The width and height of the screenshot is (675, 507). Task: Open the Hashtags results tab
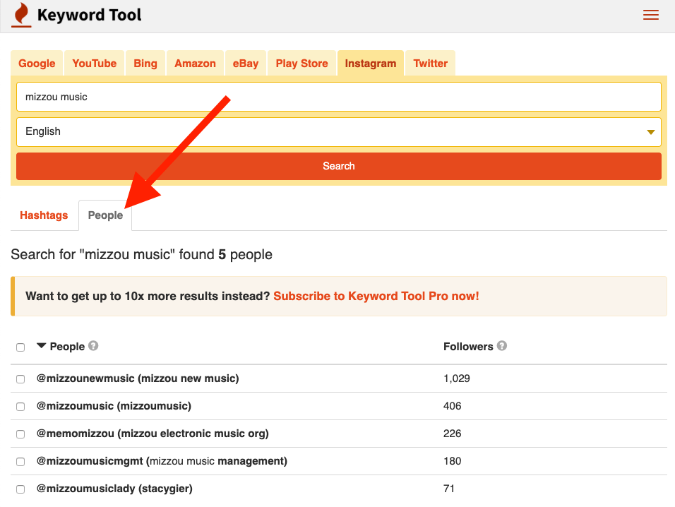coord(44,215)
